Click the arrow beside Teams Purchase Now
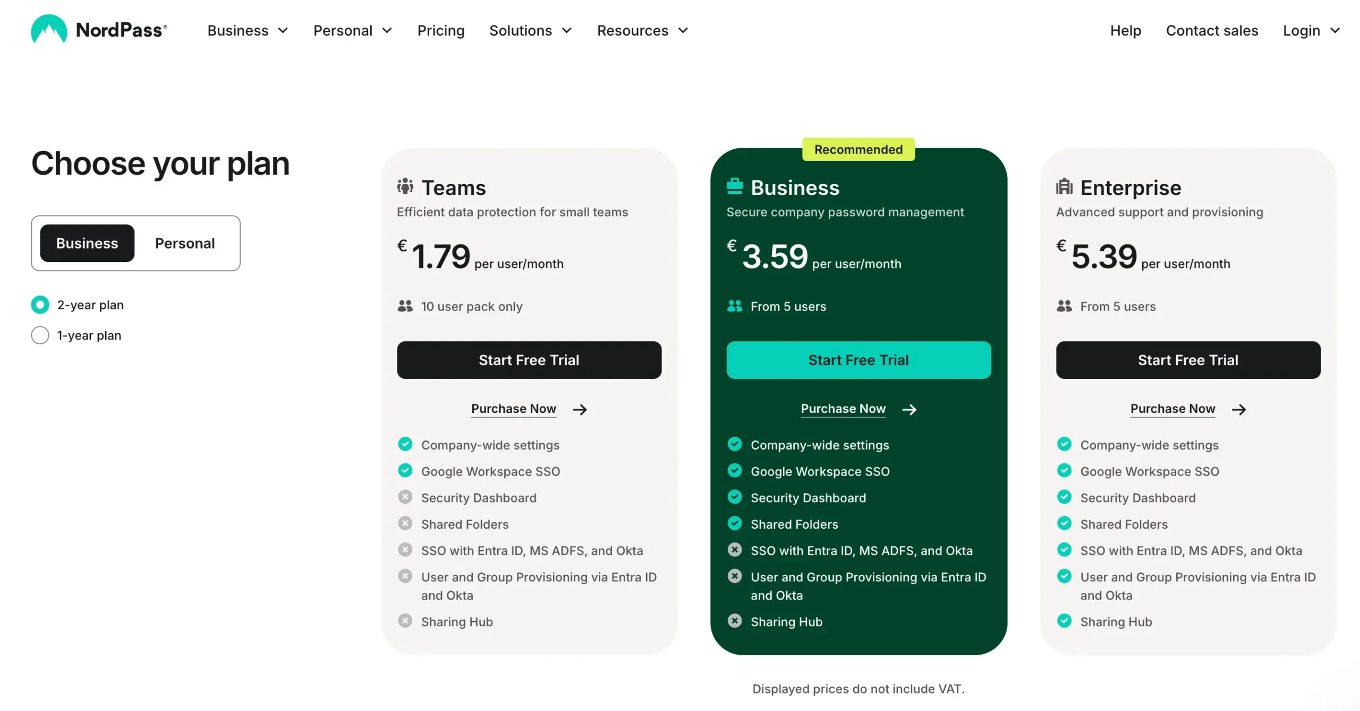The image size is (1360, 711). coord(580,409)
